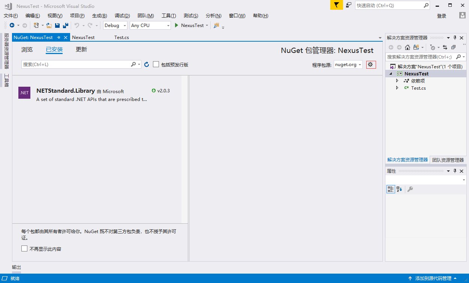Click the Properties Alphabetical sort icon
This screenshot has width=469, height=283.
pyautogui.click(x=399, y=189)
